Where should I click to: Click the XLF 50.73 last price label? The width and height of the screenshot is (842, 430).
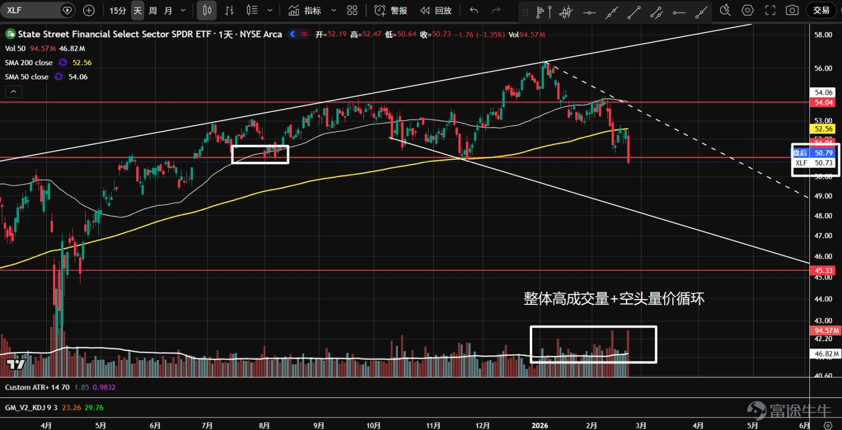(814, 163)
